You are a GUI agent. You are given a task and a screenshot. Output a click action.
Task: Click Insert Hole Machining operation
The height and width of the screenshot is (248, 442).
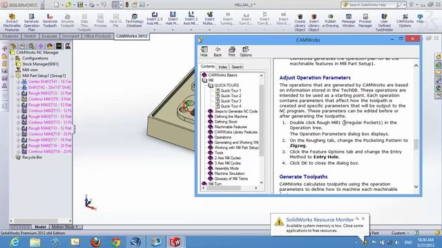(x=173, y=19)
